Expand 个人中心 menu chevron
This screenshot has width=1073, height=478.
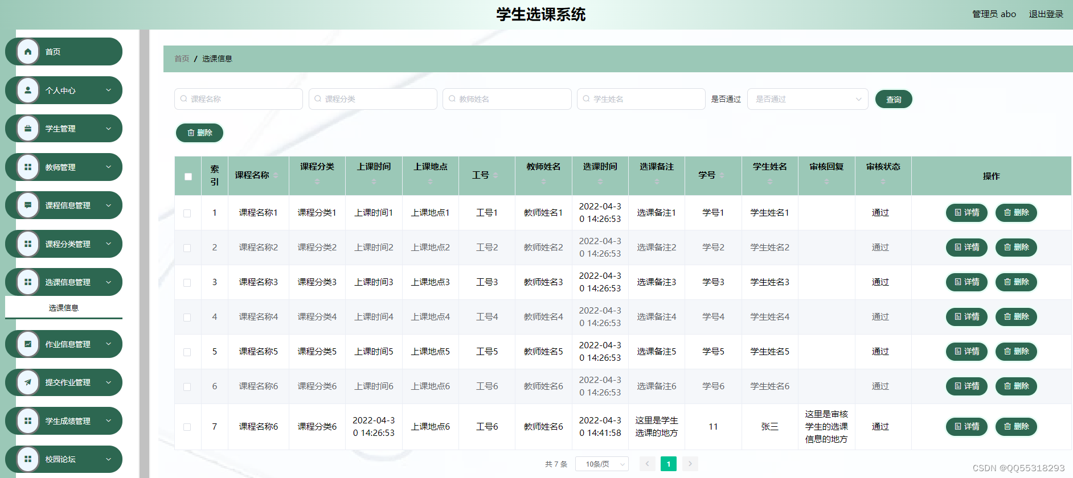click(109, 90)
